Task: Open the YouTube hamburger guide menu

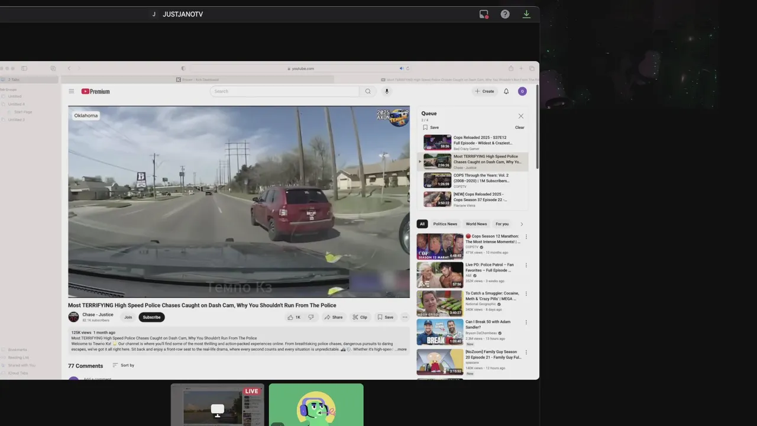Action: [x=71, y=91]
